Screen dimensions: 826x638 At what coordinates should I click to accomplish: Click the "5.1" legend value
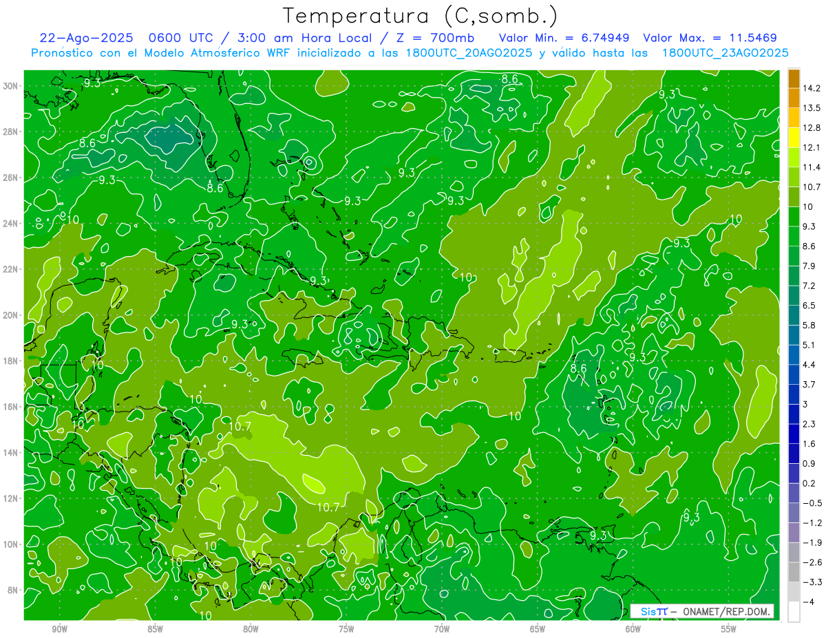click(x=810, y=345)
